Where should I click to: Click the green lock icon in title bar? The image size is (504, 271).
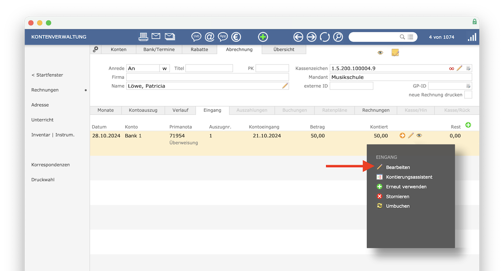(x=474, y=22)
